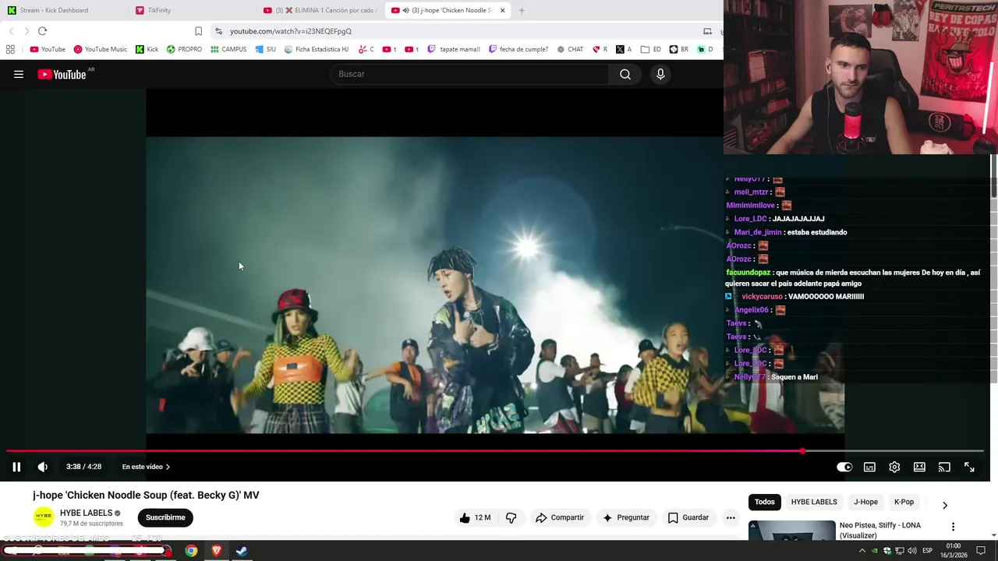Image resolution: width=998 pixels, height=561 pixels.
Task: Select the K-Pop filter chip
Action: tap(904, 502)
